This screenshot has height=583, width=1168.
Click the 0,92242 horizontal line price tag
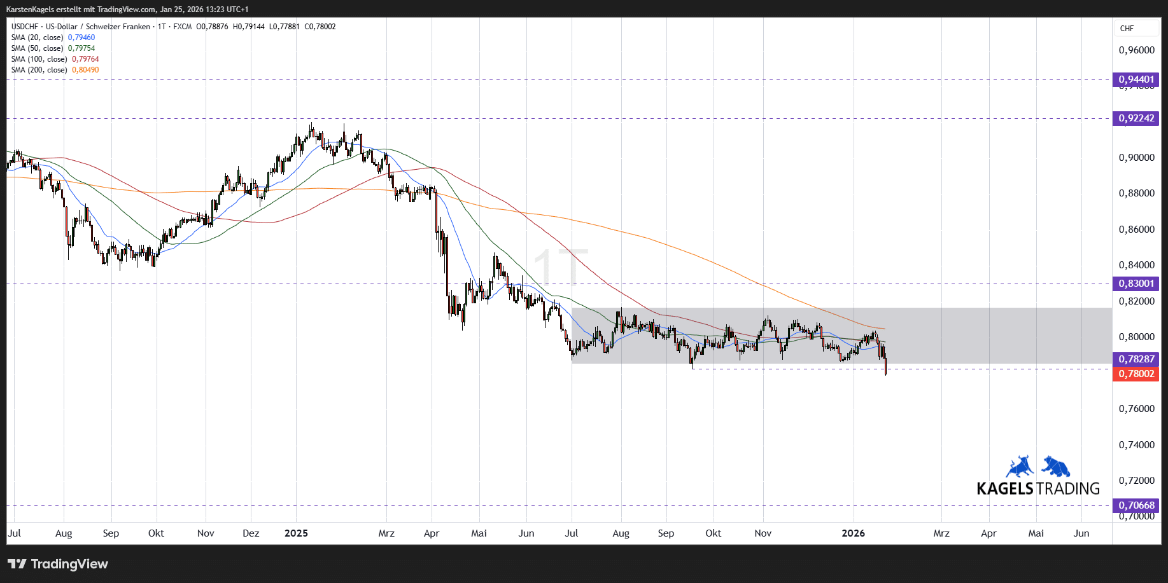(x=1136, y=118)
